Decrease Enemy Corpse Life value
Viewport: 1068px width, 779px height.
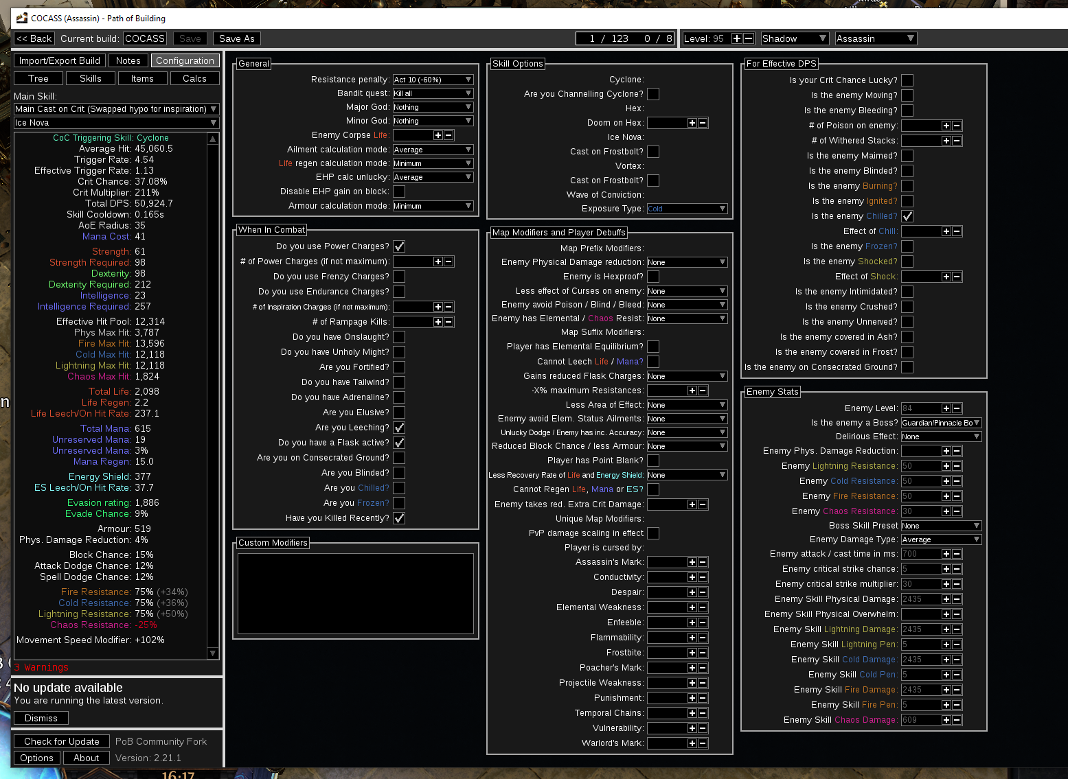[x=448, y=135]
